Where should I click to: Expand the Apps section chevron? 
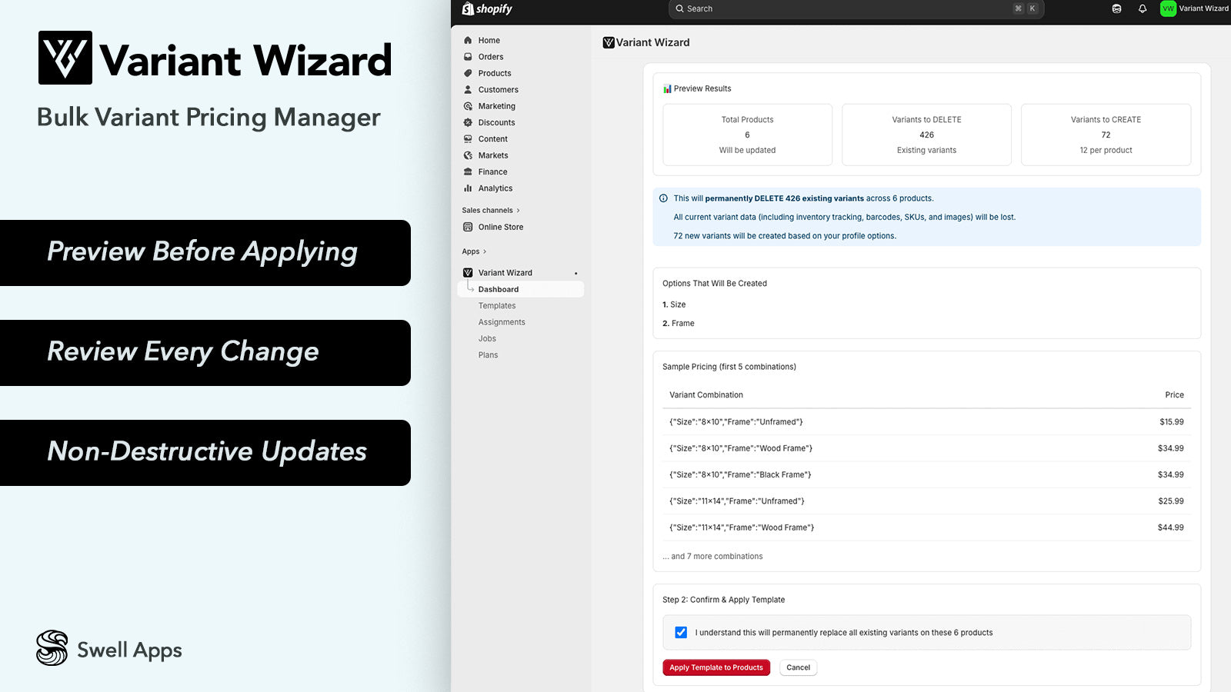485,251
